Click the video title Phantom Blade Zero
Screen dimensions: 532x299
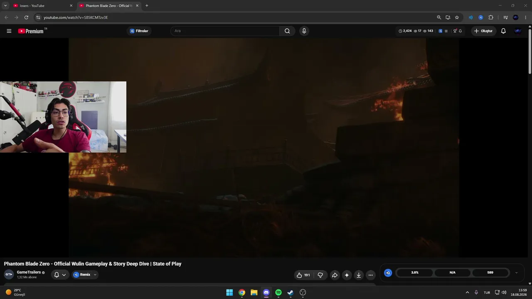click(93, 264)
